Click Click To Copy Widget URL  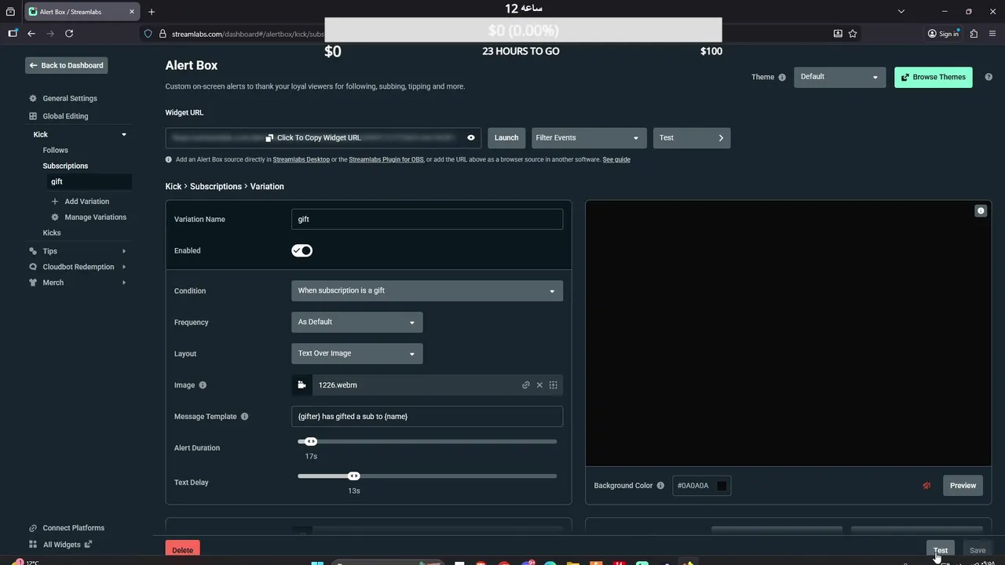[313, 137]
